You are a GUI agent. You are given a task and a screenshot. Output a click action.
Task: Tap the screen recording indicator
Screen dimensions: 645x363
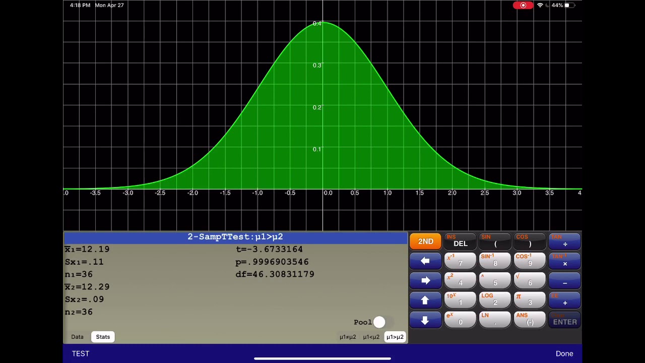coord(523,5)
